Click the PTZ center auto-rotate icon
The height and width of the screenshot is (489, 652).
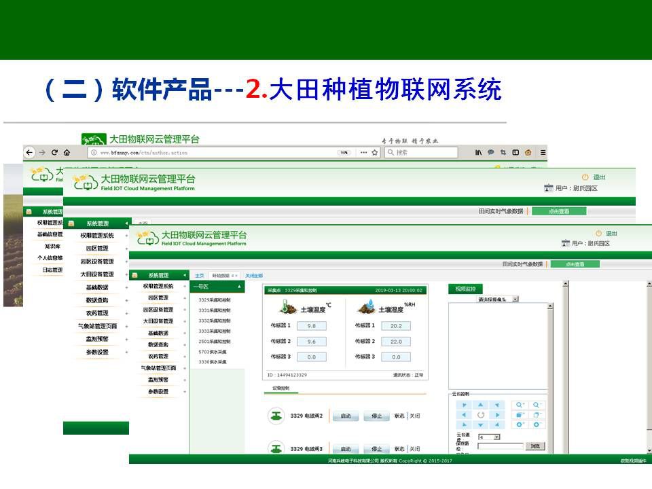(481, 415)
